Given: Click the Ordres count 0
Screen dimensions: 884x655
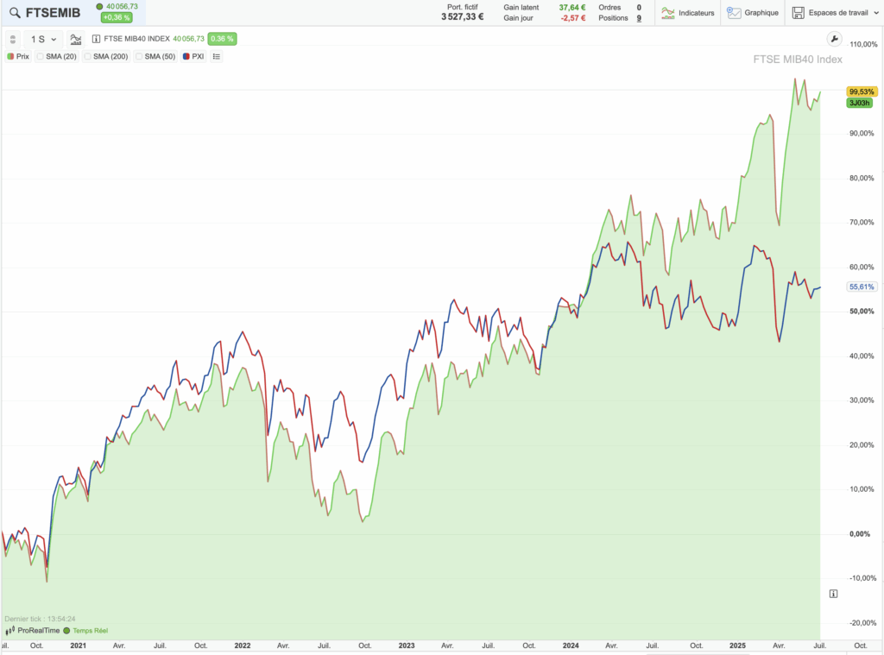Looking at the screenshot, I should coord(639,7).
